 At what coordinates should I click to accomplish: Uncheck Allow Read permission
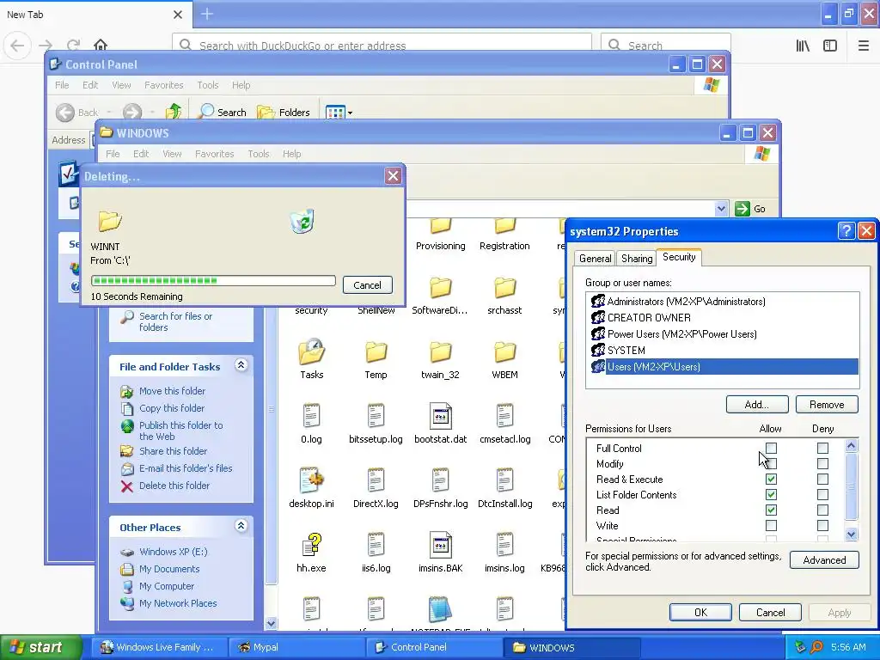coord(771,510)
